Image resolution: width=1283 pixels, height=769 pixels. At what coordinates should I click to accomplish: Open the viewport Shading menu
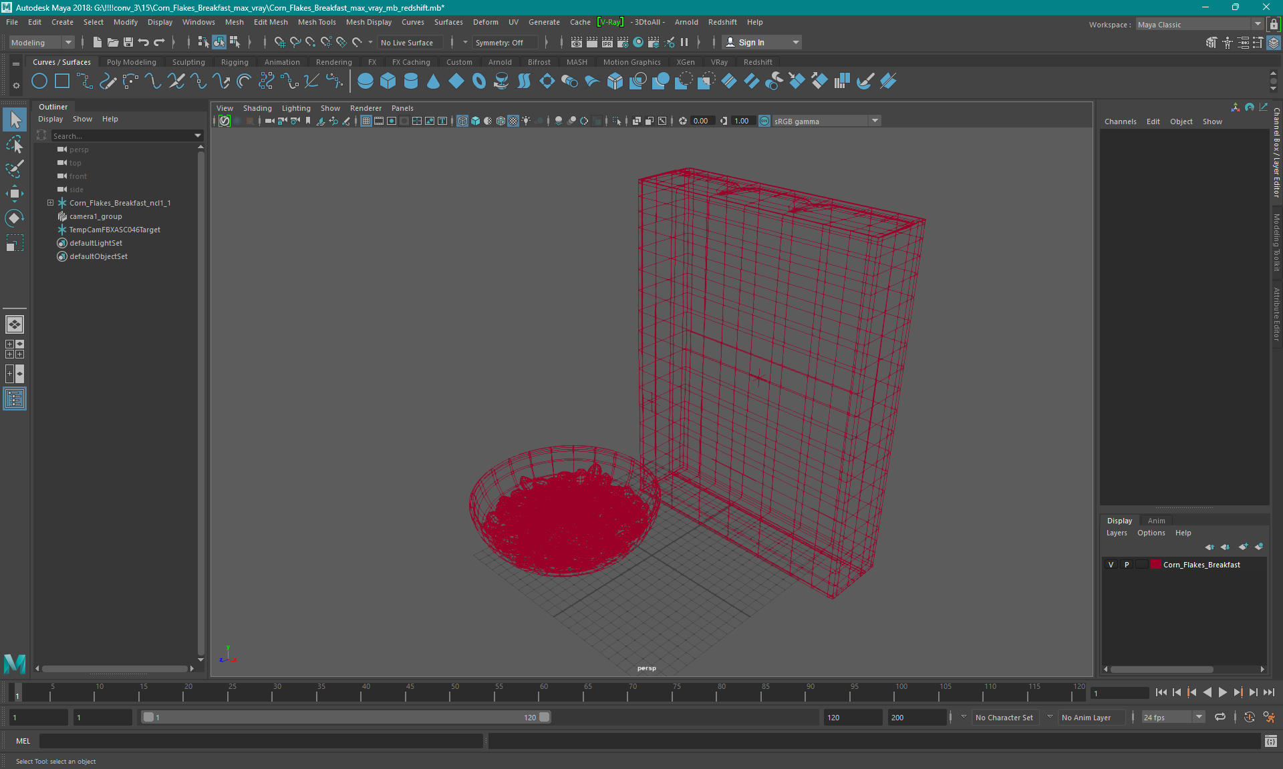[257, 108]
